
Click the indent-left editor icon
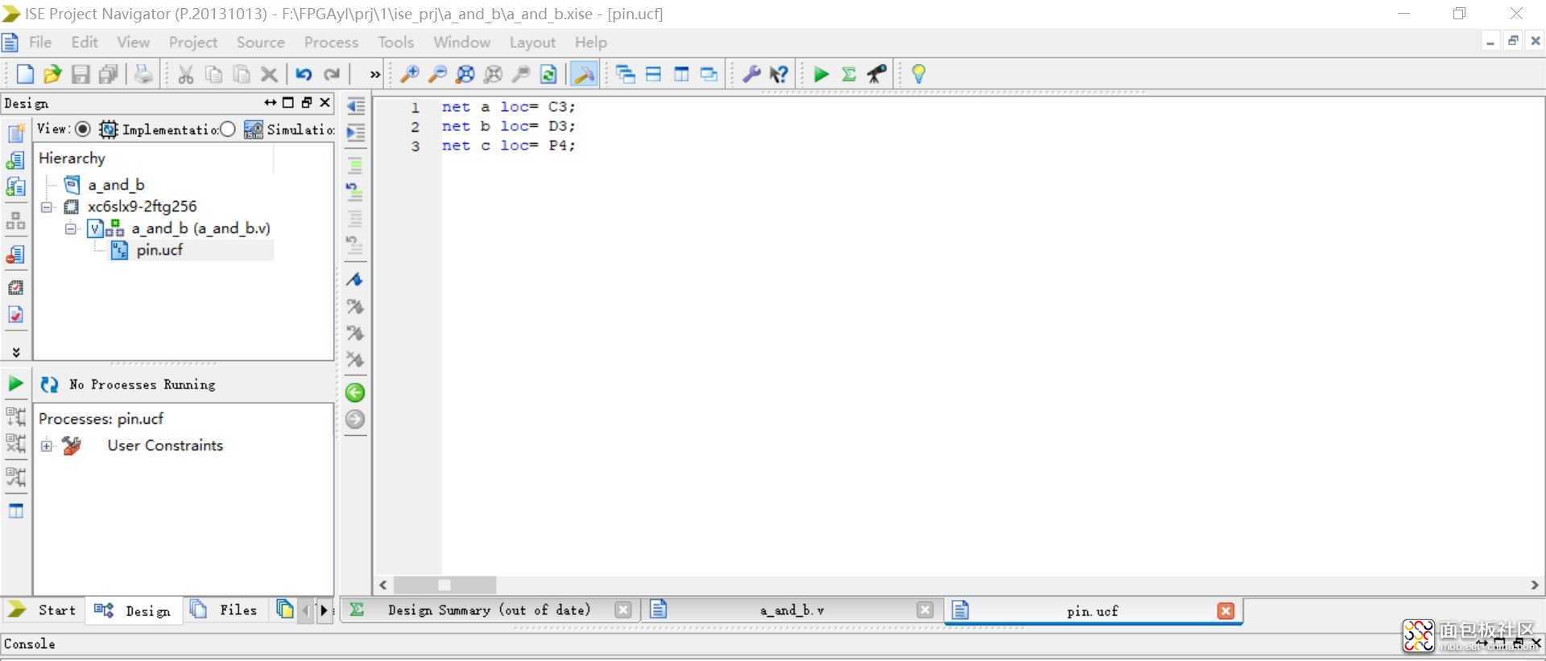coord(355,105)
